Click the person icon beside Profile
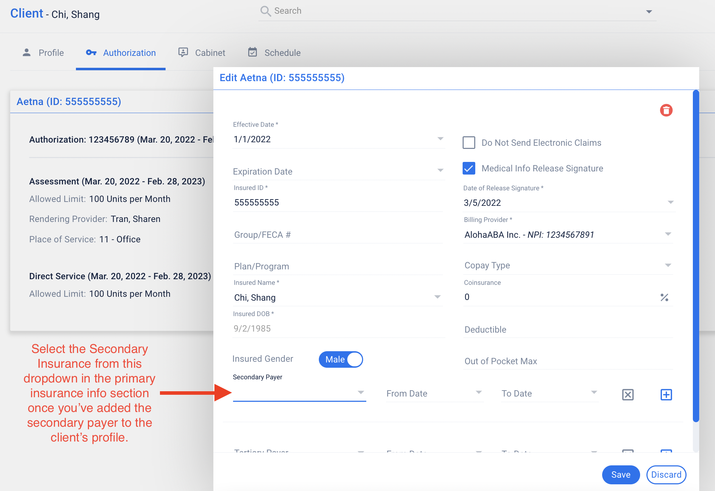 coord(26,52)
